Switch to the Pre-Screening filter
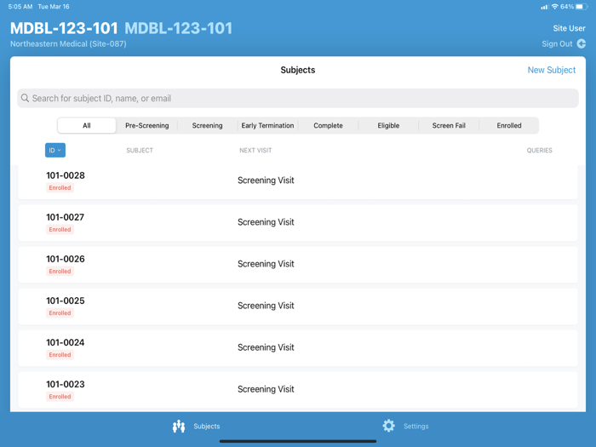 (147, 125)
